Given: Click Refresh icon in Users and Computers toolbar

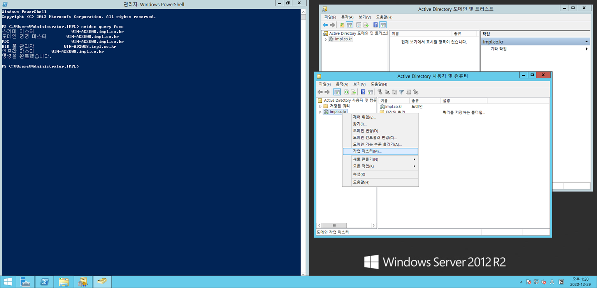Looking at the screenshot, I should point(346,92).
